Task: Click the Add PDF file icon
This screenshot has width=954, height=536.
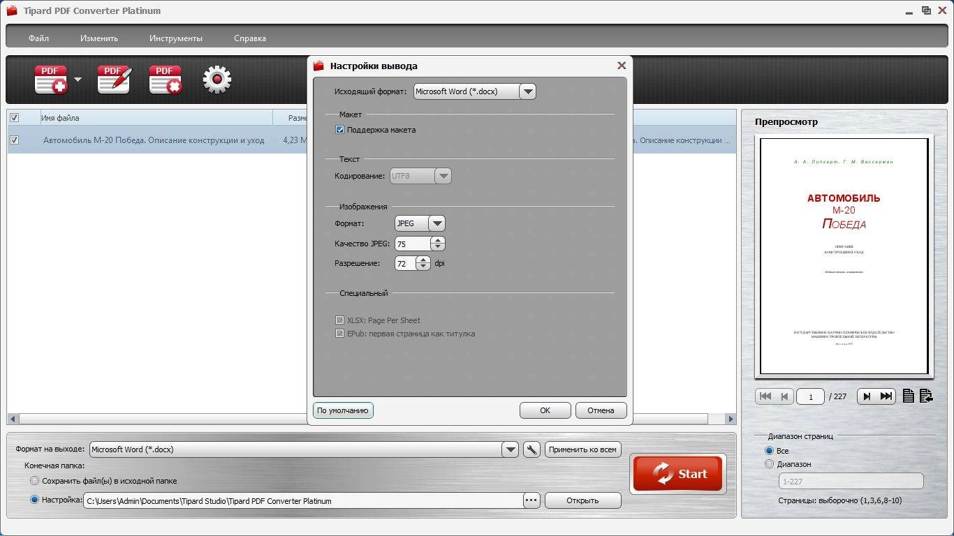Action: point(51,80)
